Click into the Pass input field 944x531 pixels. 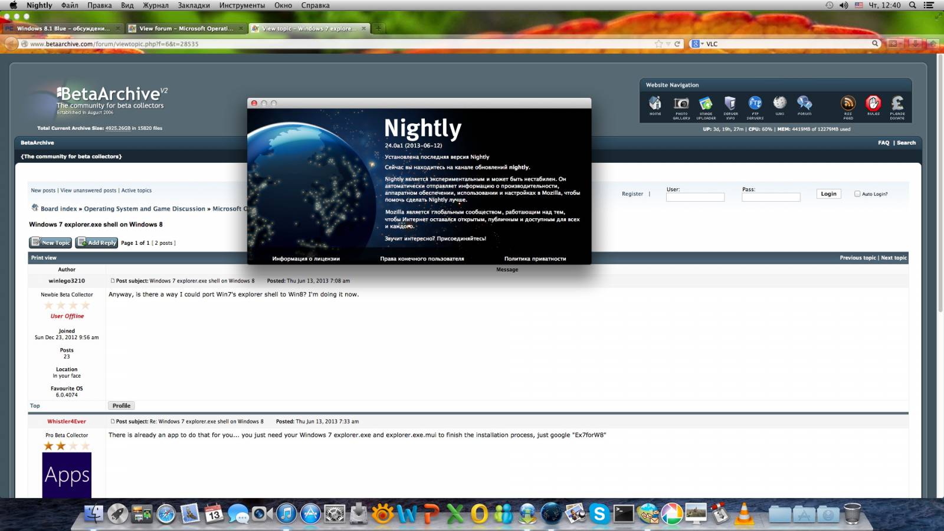(x=771, y=197)
